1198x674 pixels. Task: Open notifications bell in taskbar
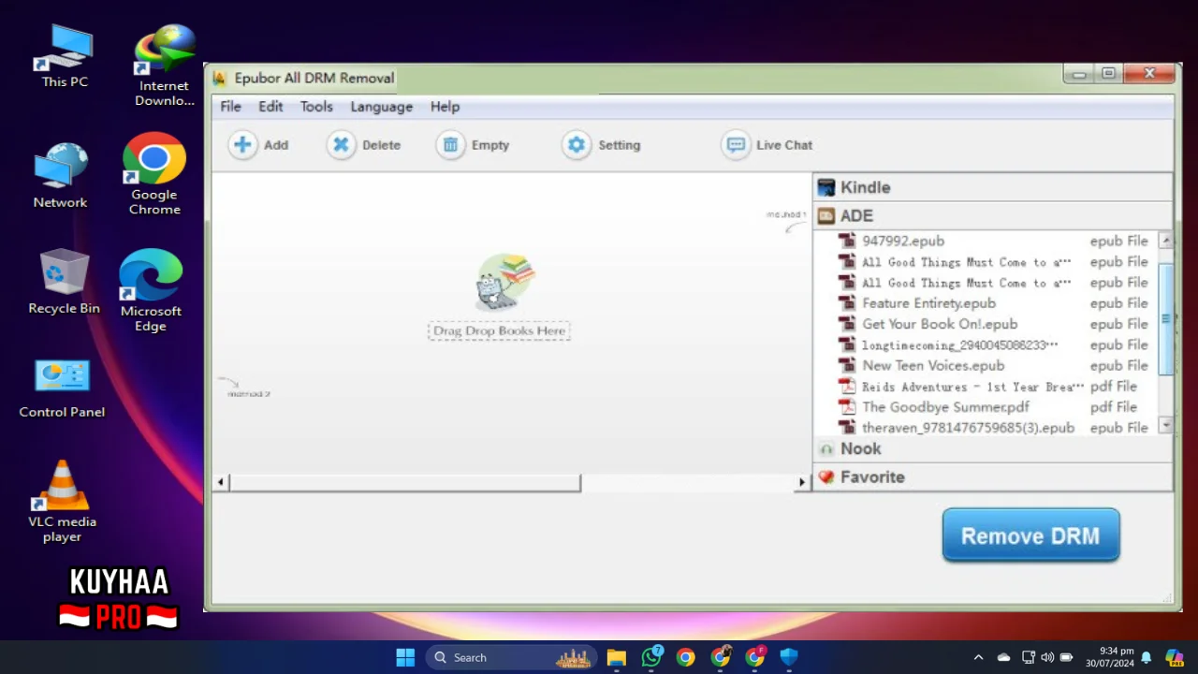click(1146, 657)
